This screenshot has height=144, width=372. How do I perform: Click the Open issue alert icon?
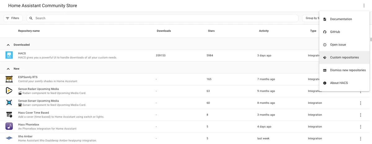[325, 45]
